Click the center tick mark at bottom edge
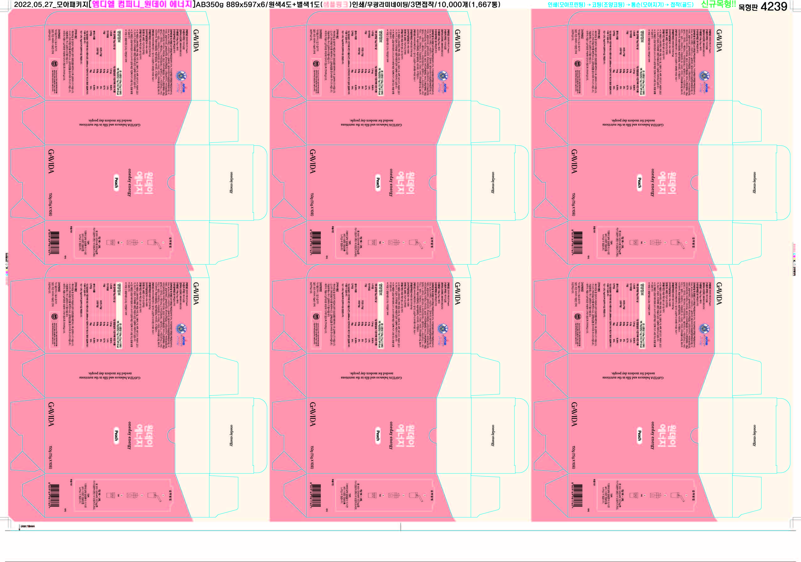Viewport: 801px width, 562px height. click(x=400, y=527)
